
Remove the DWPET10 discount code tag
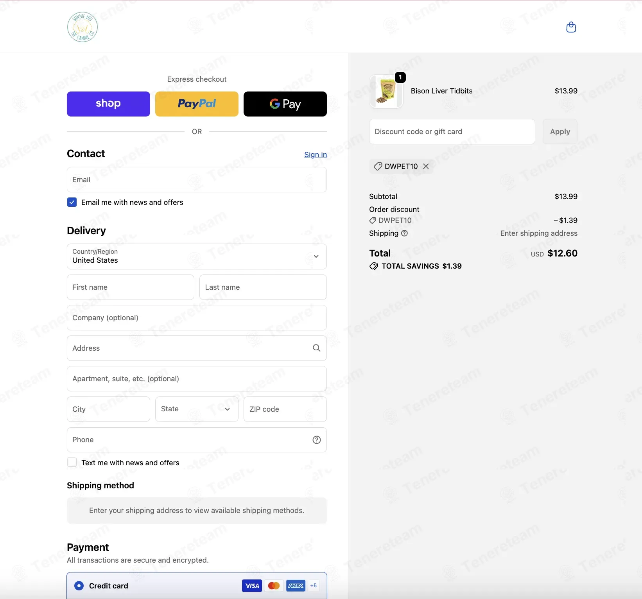[x=426, y=166]
